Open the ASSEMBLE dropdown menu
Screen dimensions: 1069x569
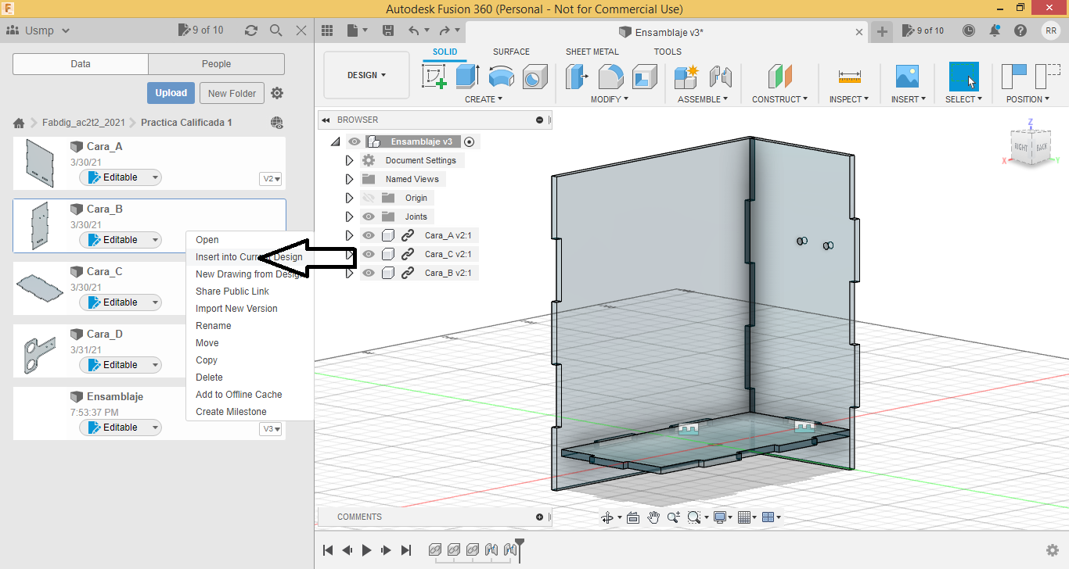[703, 99]
